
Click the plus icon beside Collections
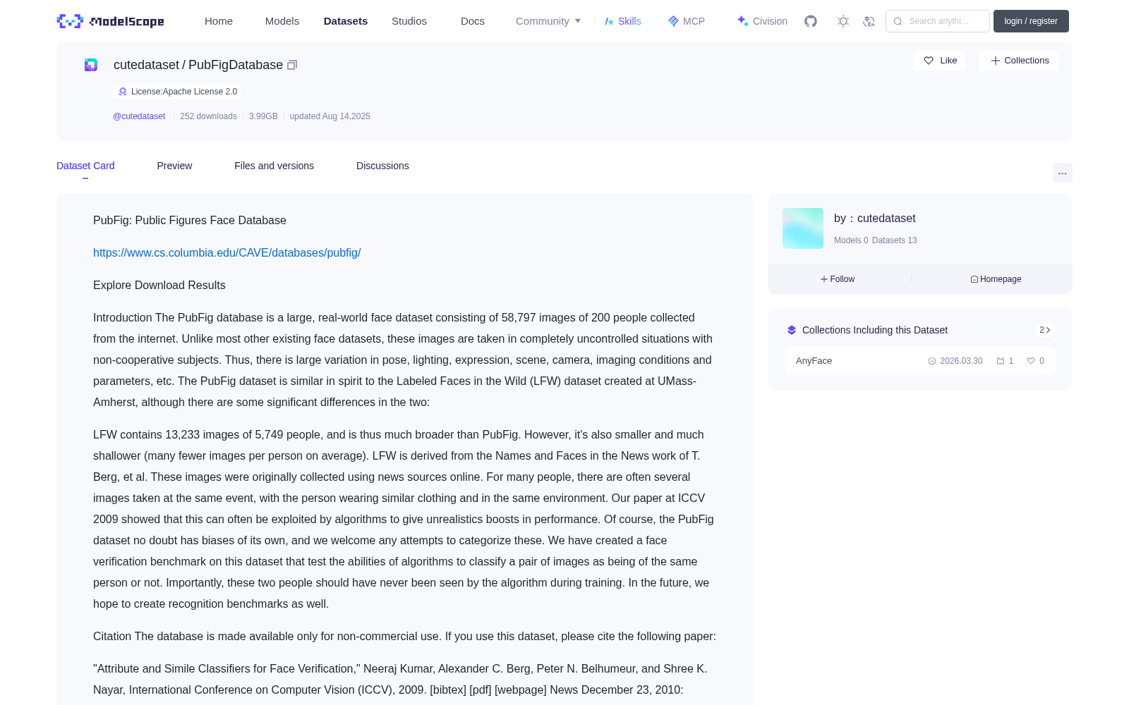(996, 61)
